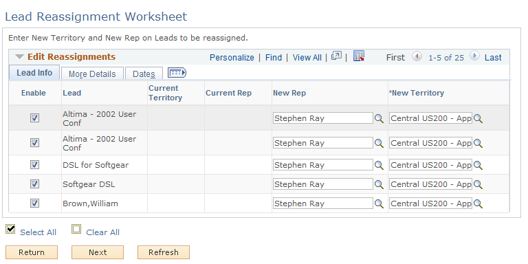Click New Rep field in first Altima row
The width and height of the screenshot is (528, 264).
point(323,118)
